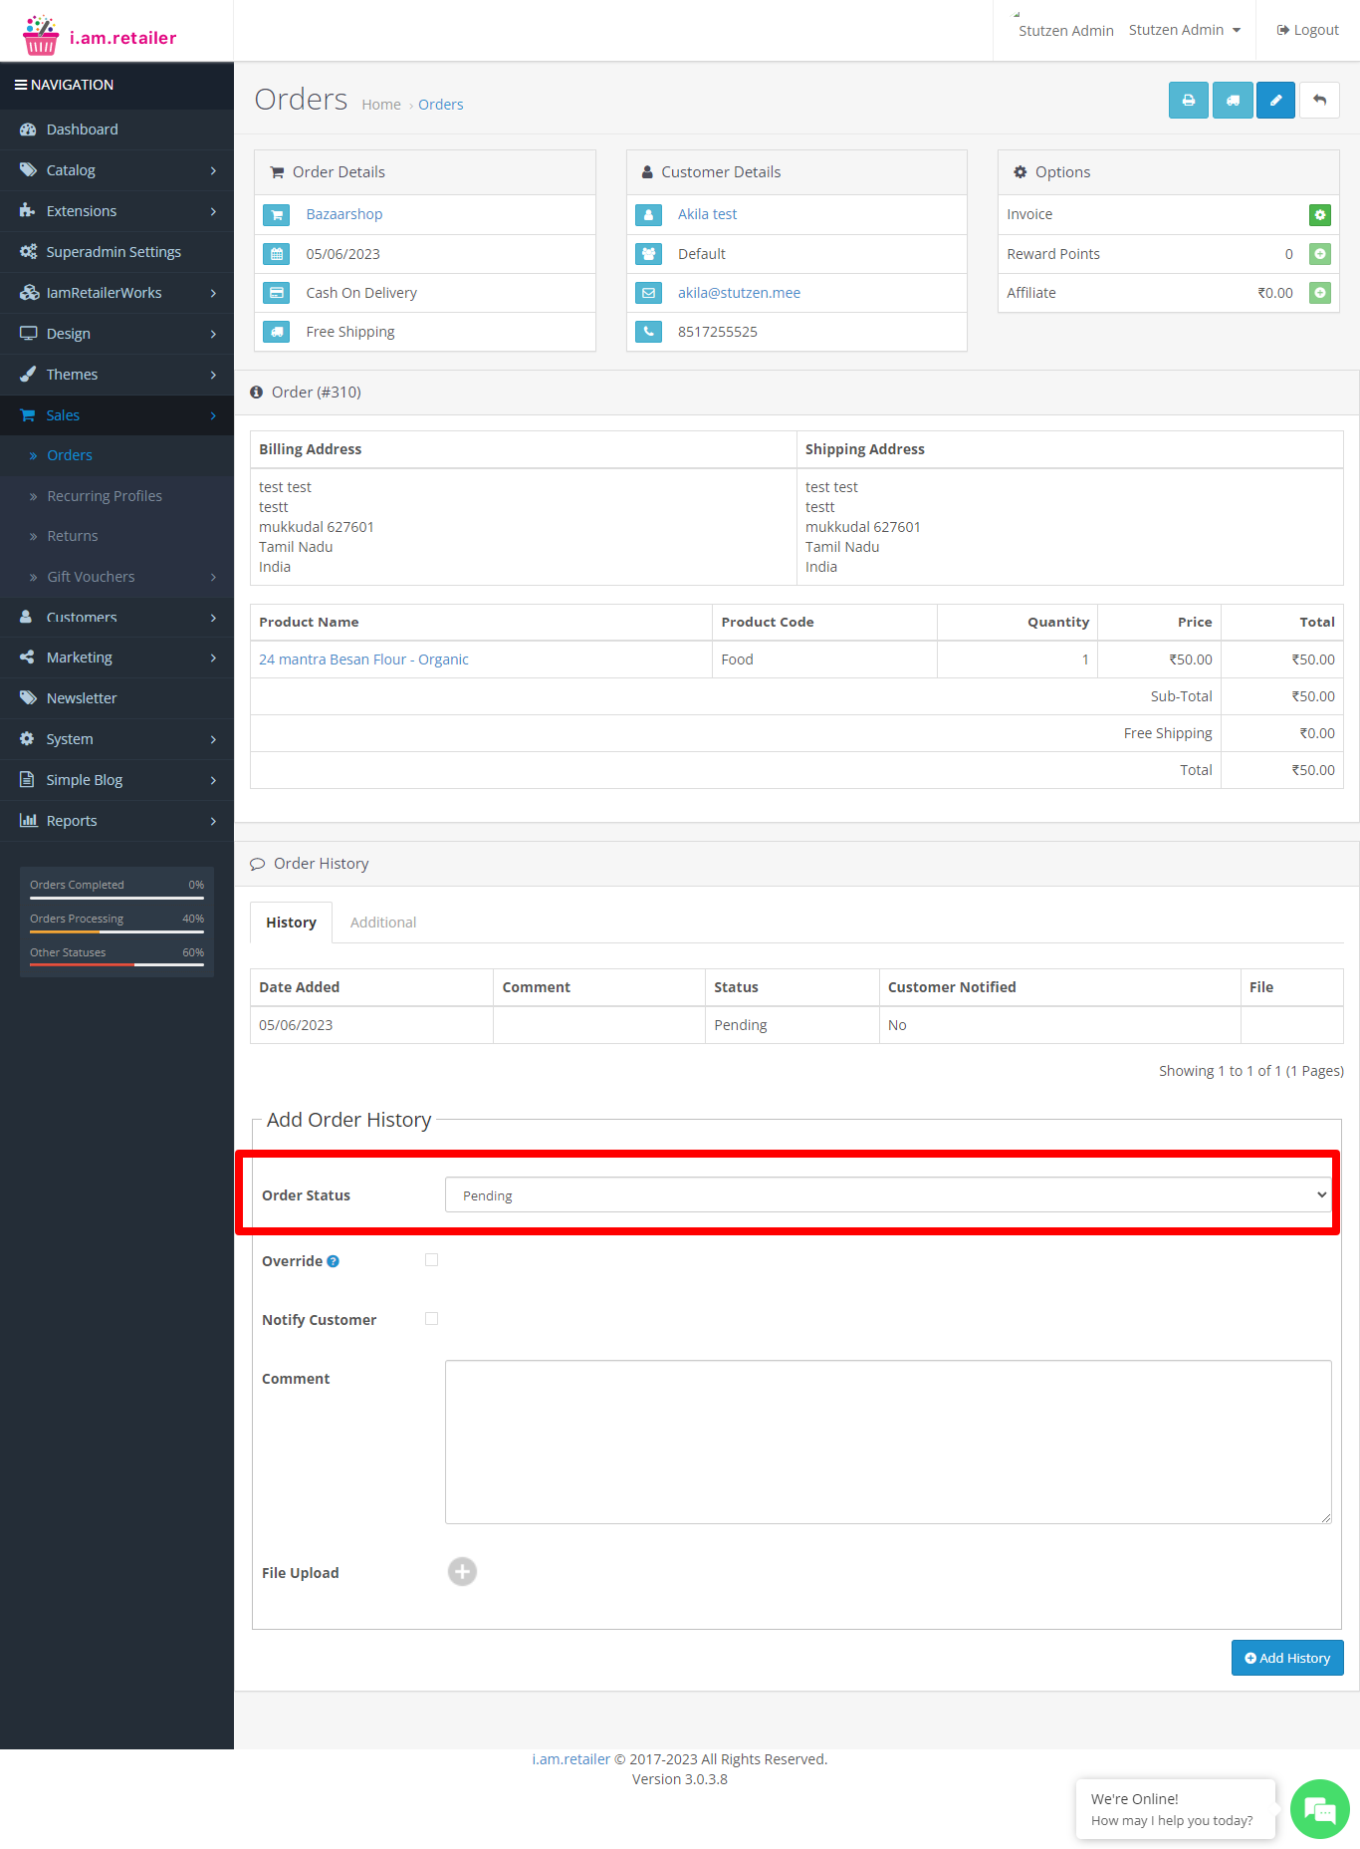Click the Add History button
This screenshot has width=1360, height=1849.
[1287, 1658]
